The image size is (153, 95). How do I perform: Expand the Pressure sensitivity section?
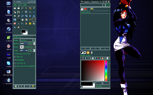14,54
